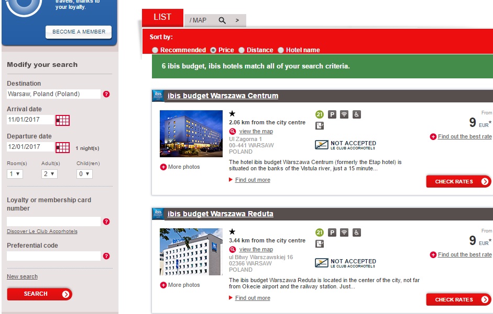Click Find out more for Warszawa Centrum
Image resolution: width=493 pixels, height=314 pixels.
coord(253,180)
